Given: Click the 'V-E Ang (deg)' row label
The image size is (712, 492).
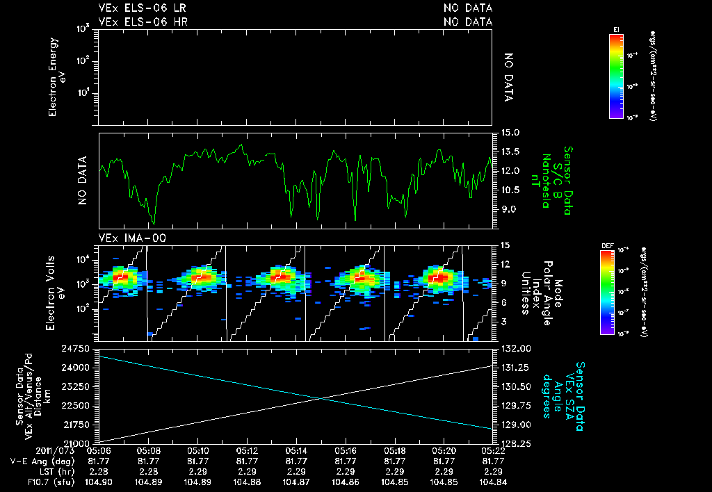Looking at the screenshot, I should pyautogui.click(x=42, y=461).
